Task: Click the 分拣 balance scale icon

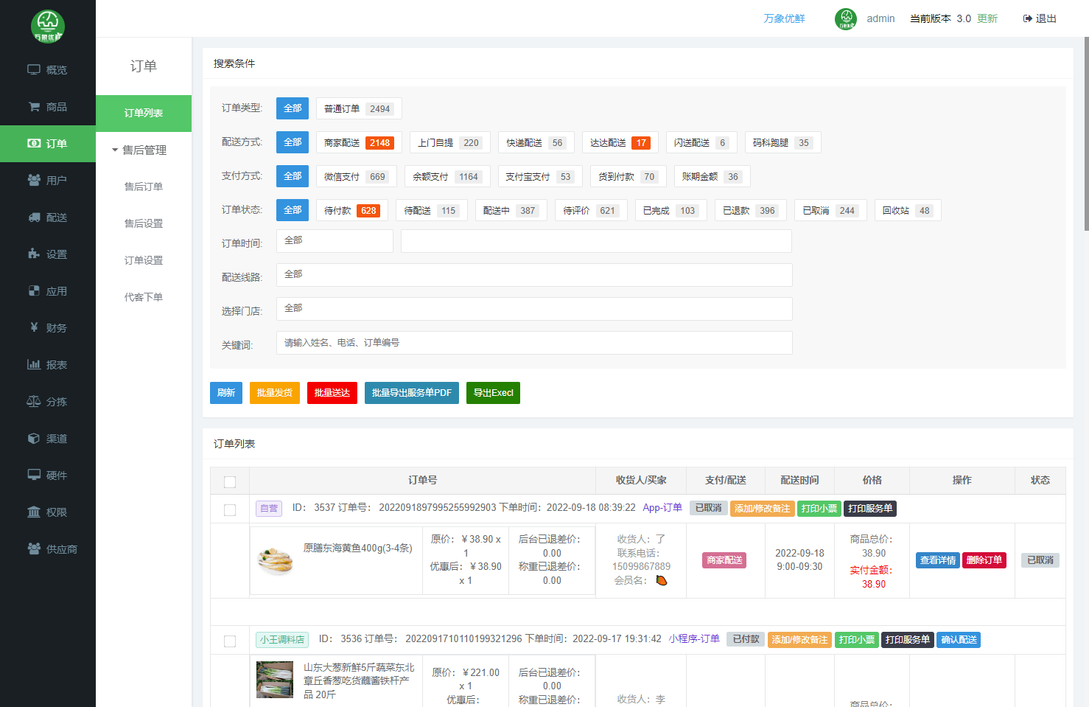Action: pos(34,402)
